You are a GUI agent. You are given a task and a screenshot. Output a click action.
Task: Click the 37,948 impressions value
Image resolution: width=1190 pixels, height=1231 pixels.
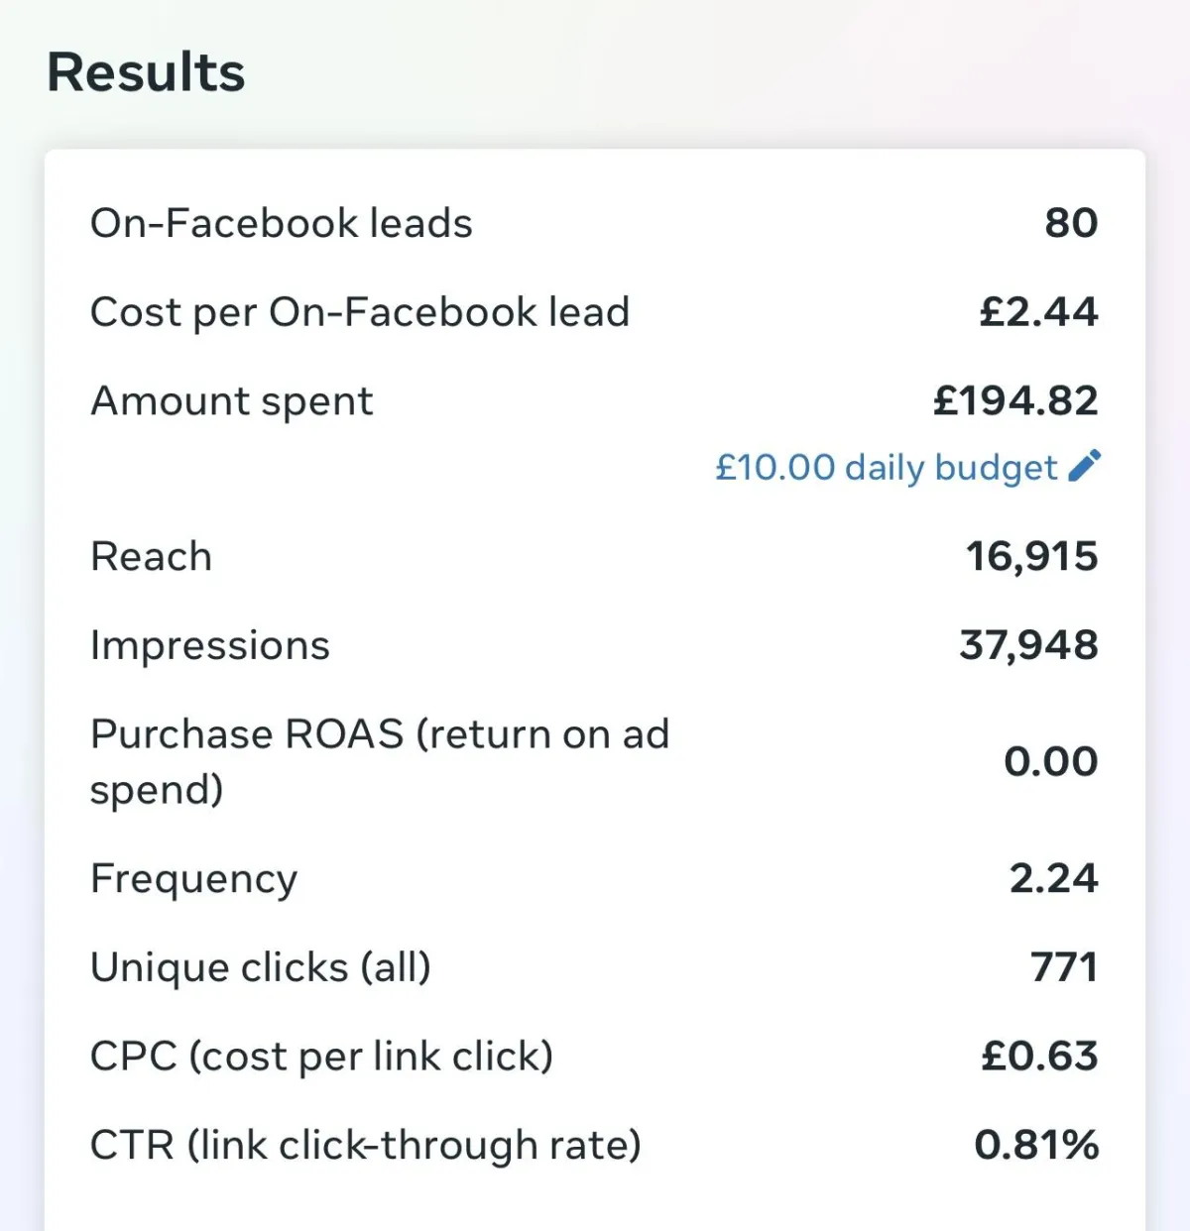[1028, 646]
